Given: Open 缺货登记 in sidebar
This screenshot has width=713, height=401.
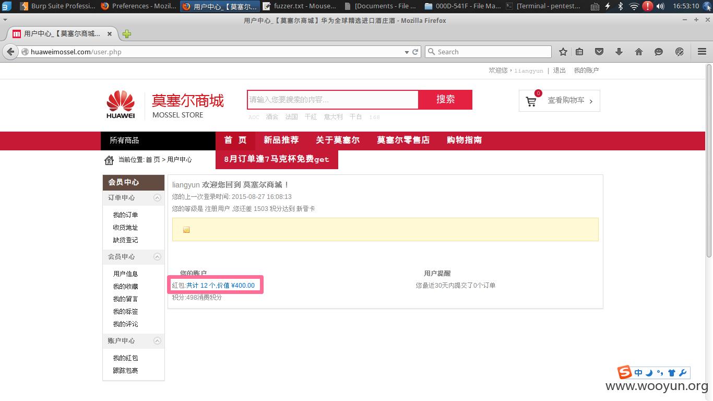Looking at the screenshot, I should click(126, 240).
